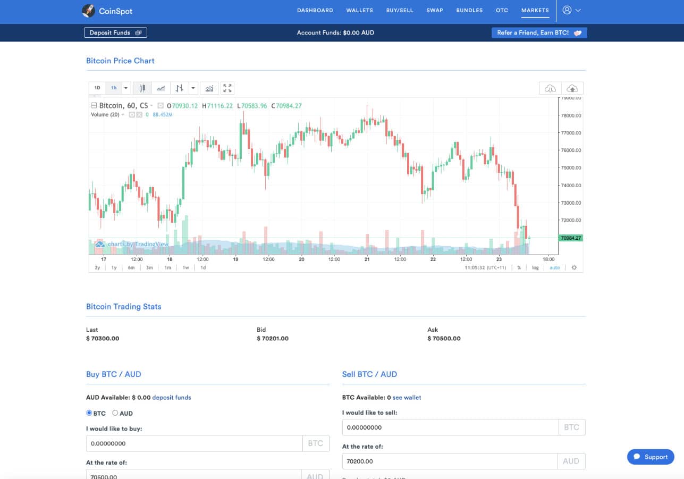684x479 pixels.
Task: Open chart properties gear icon
Action: coord(574,267)
